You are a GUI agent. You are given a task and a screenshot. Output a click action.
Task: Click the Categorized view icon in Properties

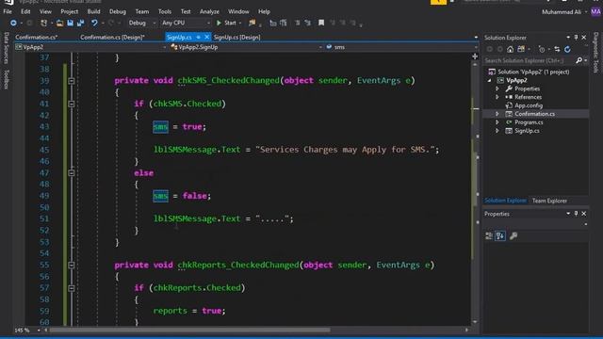[489, 236]
